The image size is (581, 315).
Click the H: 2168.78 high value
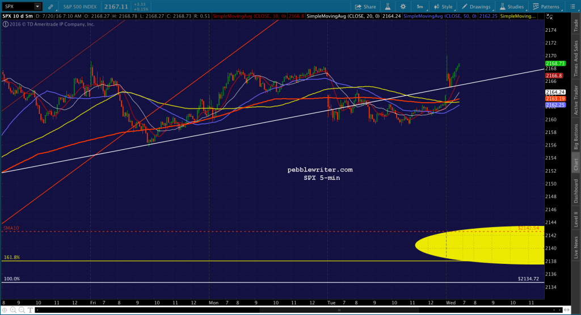pyautogui.click(x=125, y=16)
